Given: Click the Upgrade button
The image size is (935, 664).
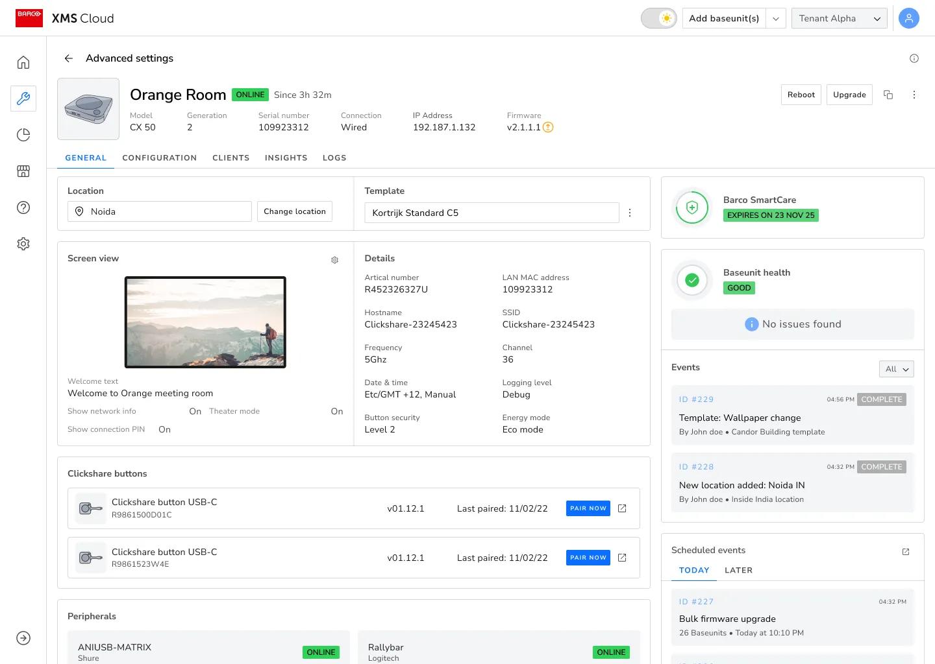Looking at the screenshot, I should pyautogui.click(x=849, y=95).
